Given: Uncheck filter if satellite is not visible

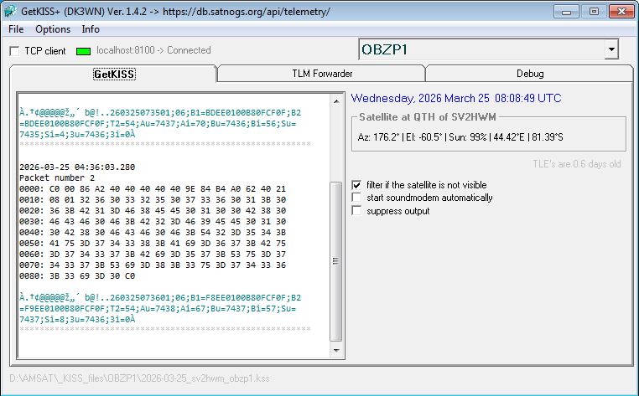Looking at the screenshot, I should pos(357,185).
